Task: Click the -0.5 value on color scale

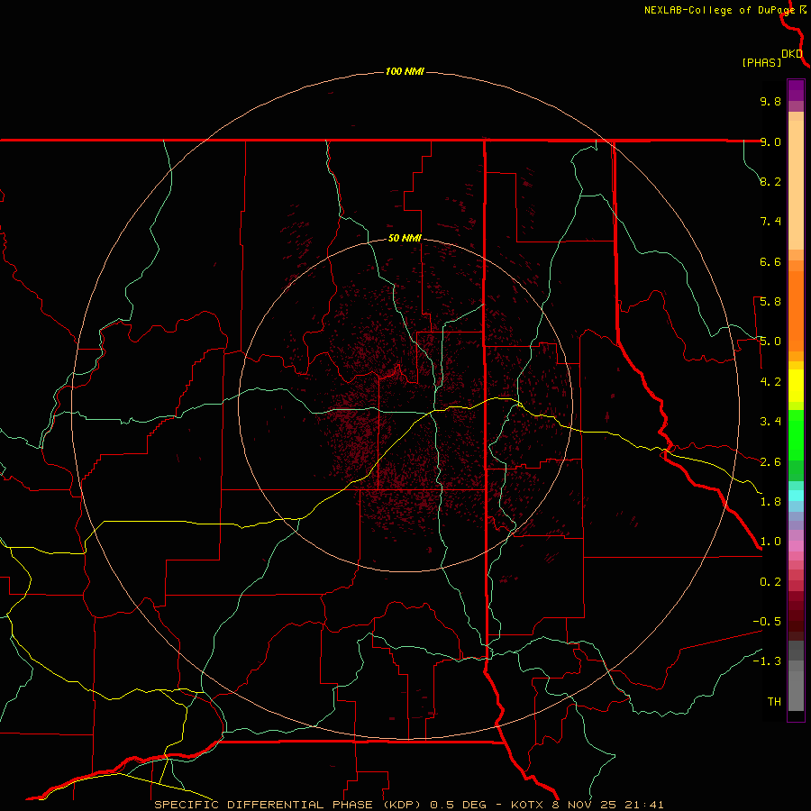Action: (x=767, y=622)
